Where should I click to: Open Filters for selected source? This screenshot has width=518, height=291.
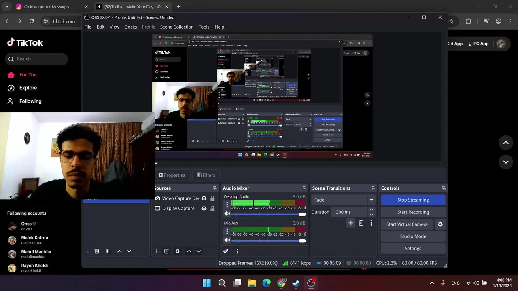[x=206, y=175]
